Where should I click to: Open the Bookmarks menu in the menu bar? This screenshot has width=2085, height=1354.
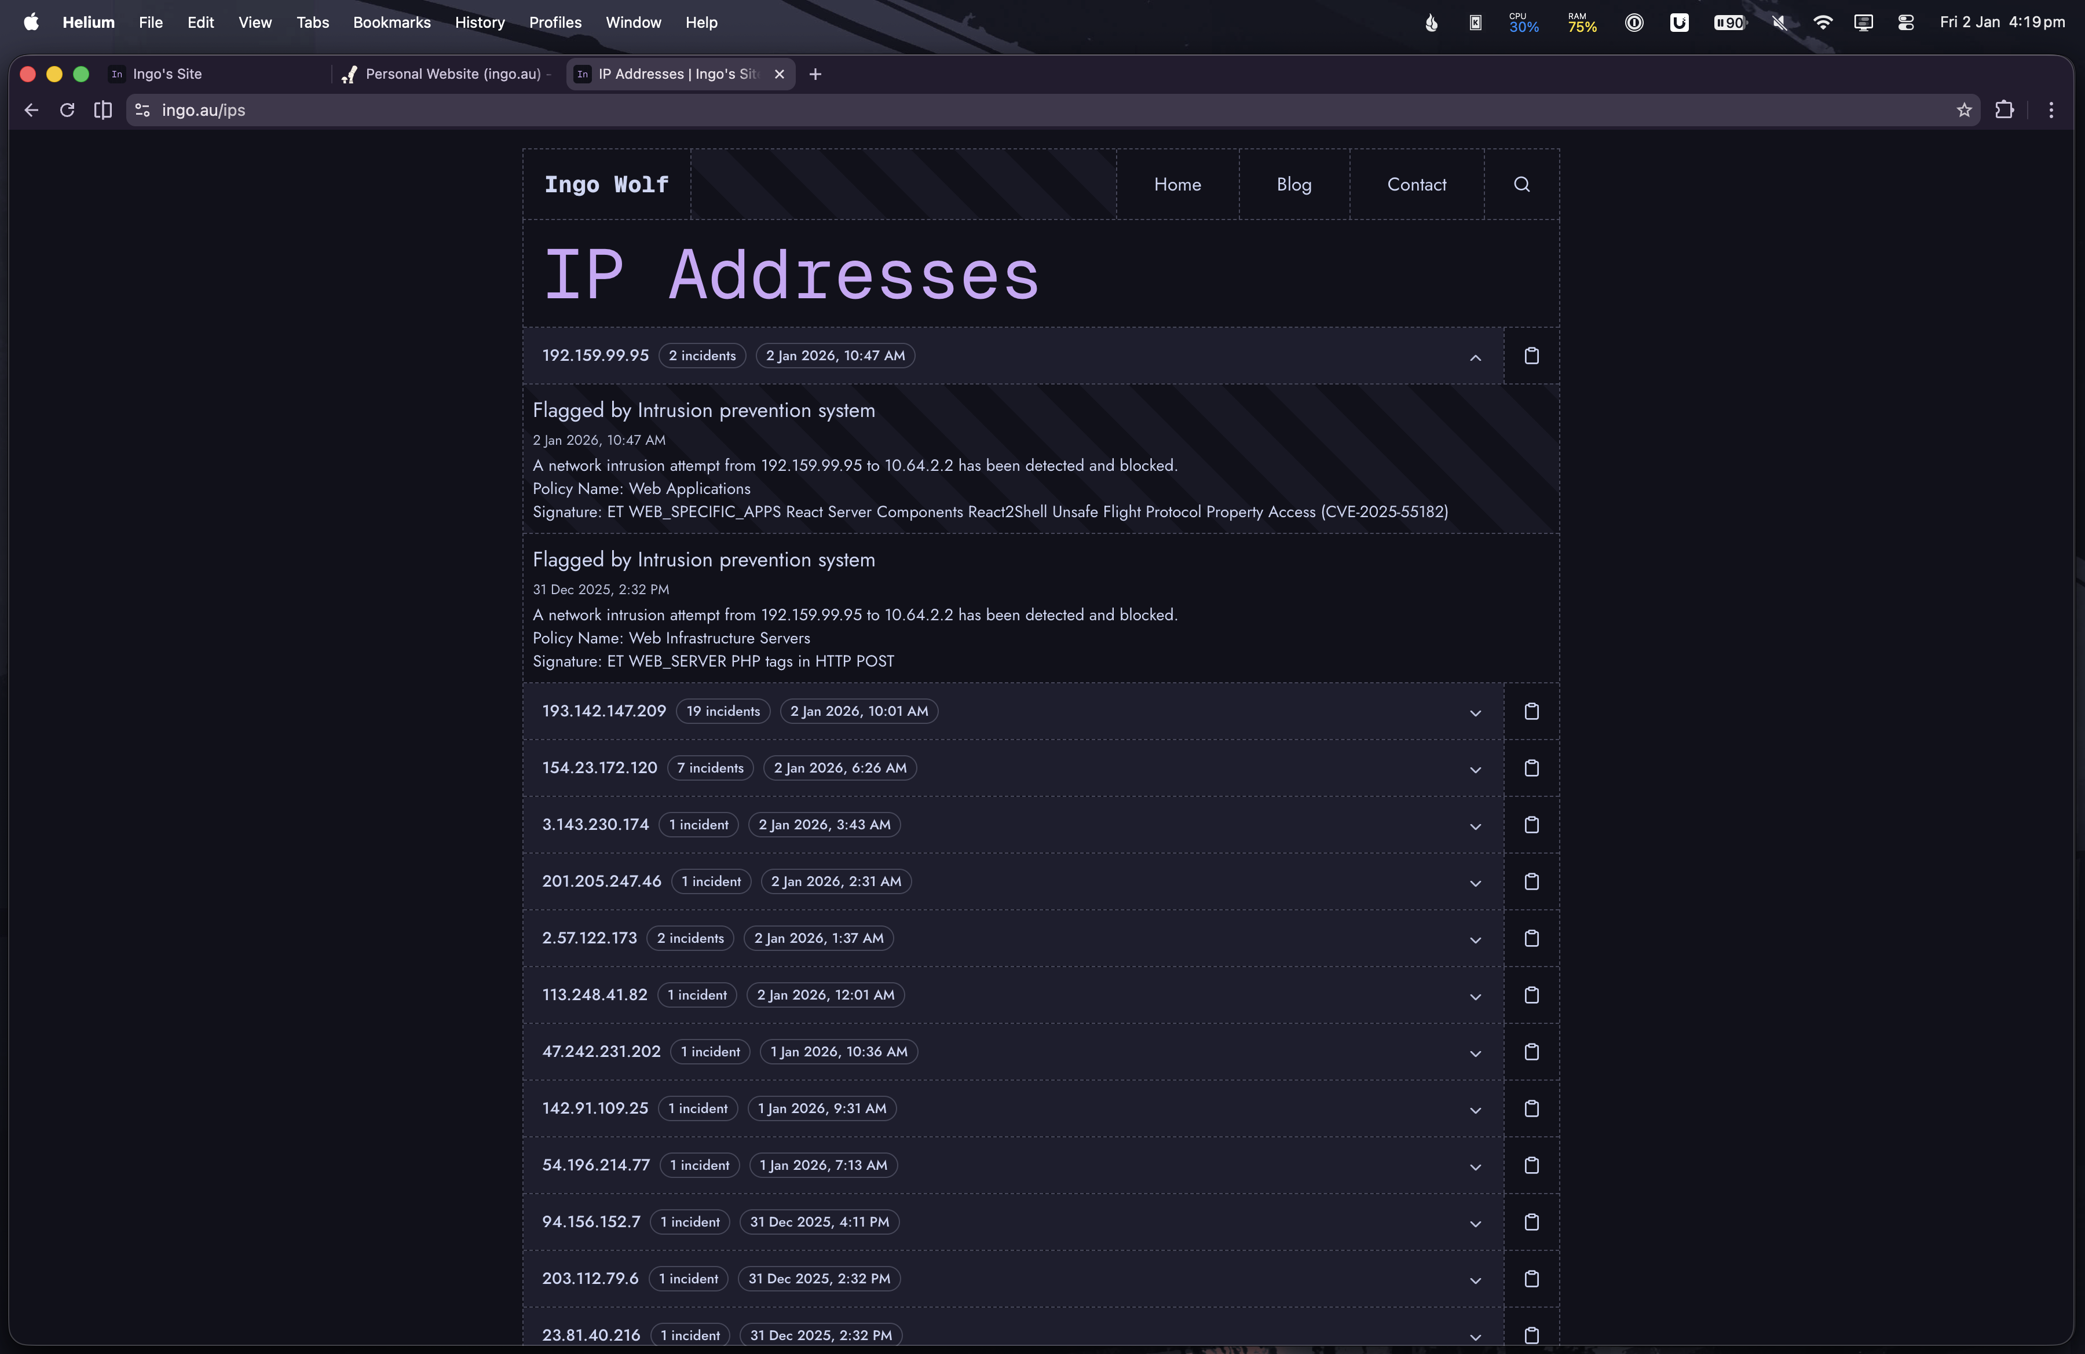pyautogui.click(x=392, y=23)
